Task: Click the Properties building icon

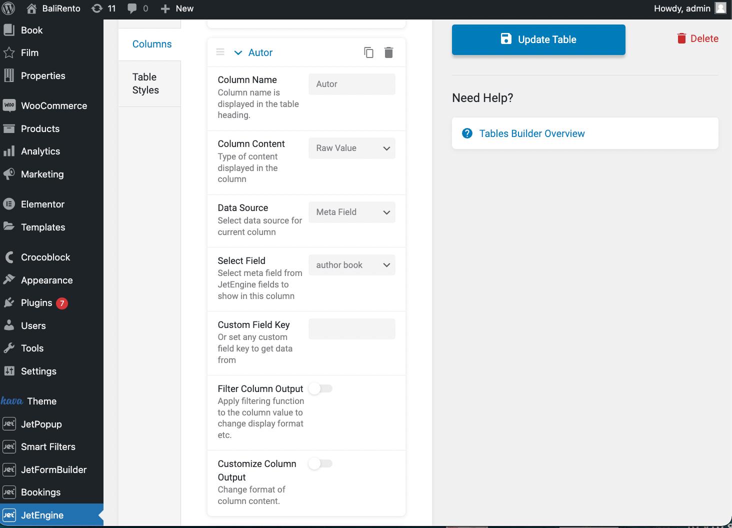Action: point(9,75)
